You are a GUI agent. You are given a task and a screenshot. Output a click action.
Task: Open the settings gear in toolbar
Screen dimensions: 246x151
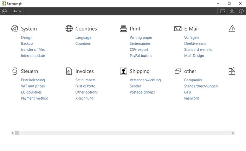tap(232, 11)
